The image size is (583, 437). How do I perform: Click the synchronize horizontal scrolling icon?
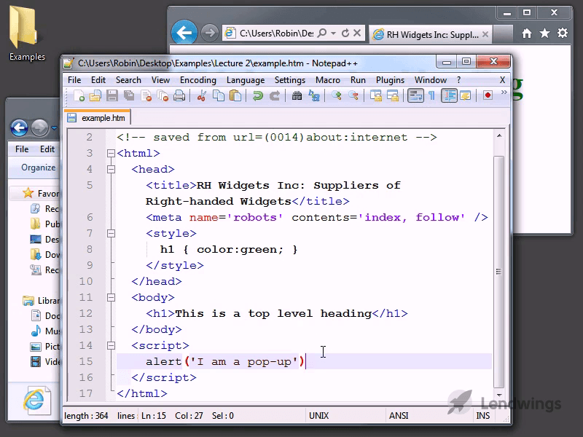(x=393, y=96)
